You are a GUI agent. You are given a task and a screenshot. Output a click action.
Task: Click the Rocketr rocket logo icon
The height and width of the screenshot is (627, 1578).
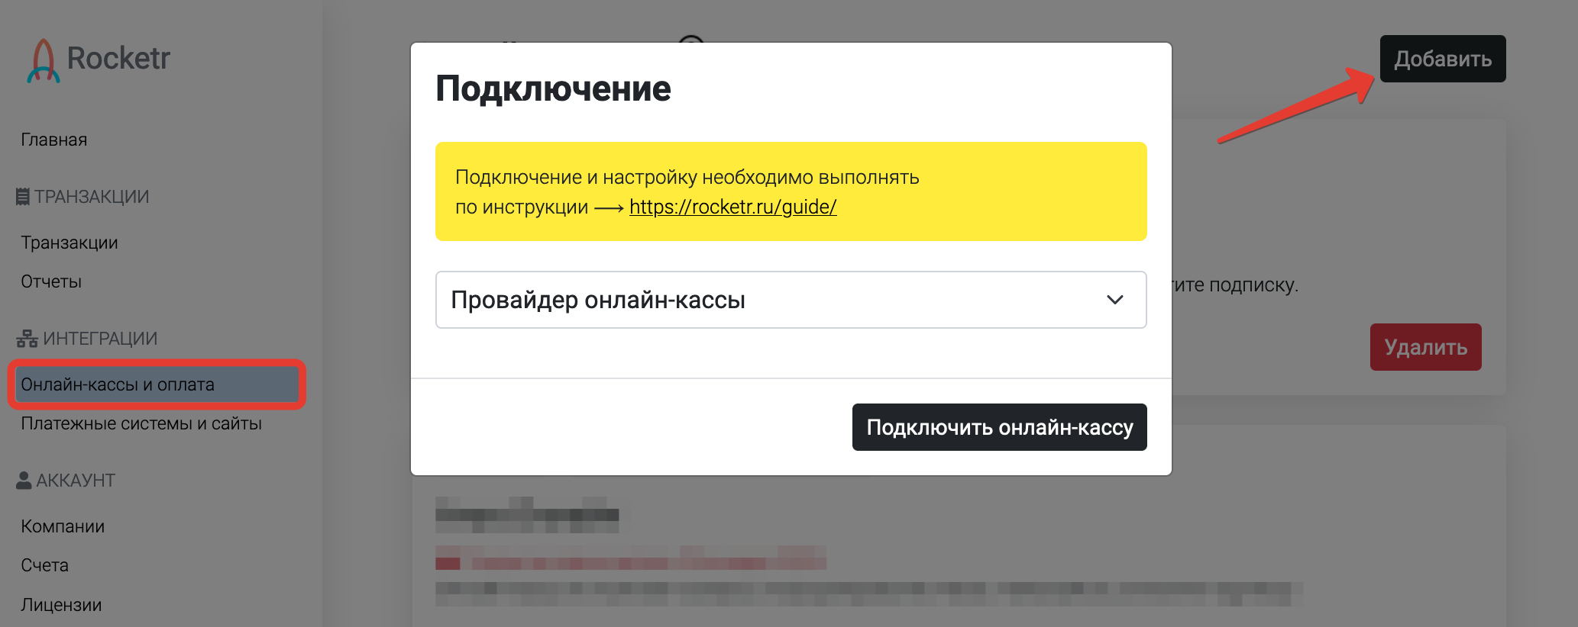click(x=44, y=60)
